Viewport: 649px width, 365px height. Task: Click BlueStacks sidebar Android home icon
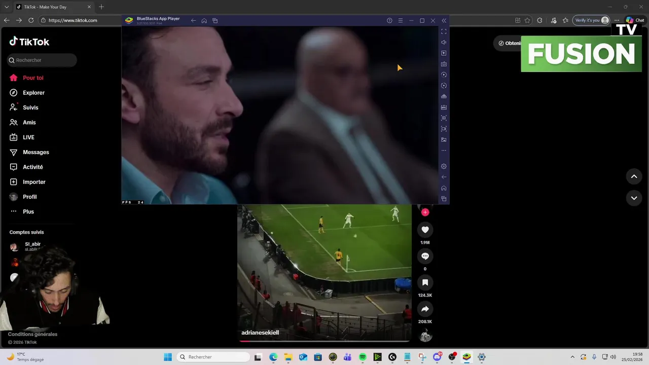click(x=444, y=188)
